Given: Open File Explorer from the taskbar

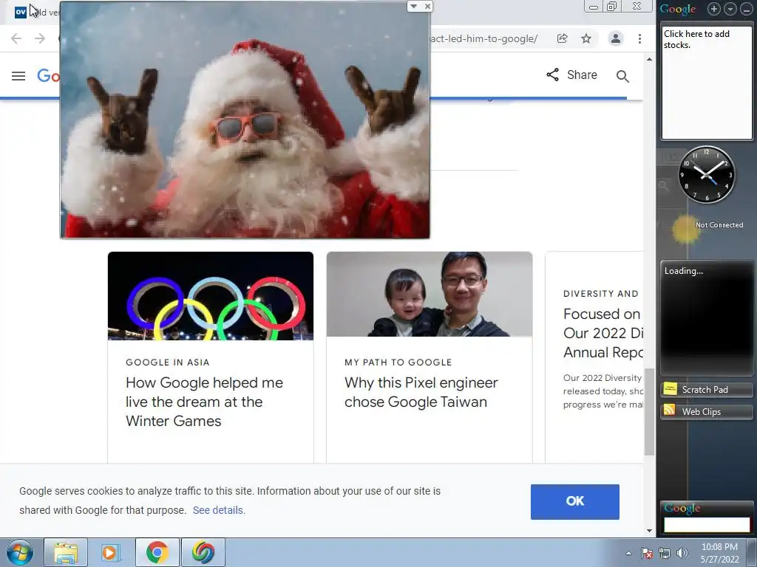Looking at the screenshot, I should [66, 552].
